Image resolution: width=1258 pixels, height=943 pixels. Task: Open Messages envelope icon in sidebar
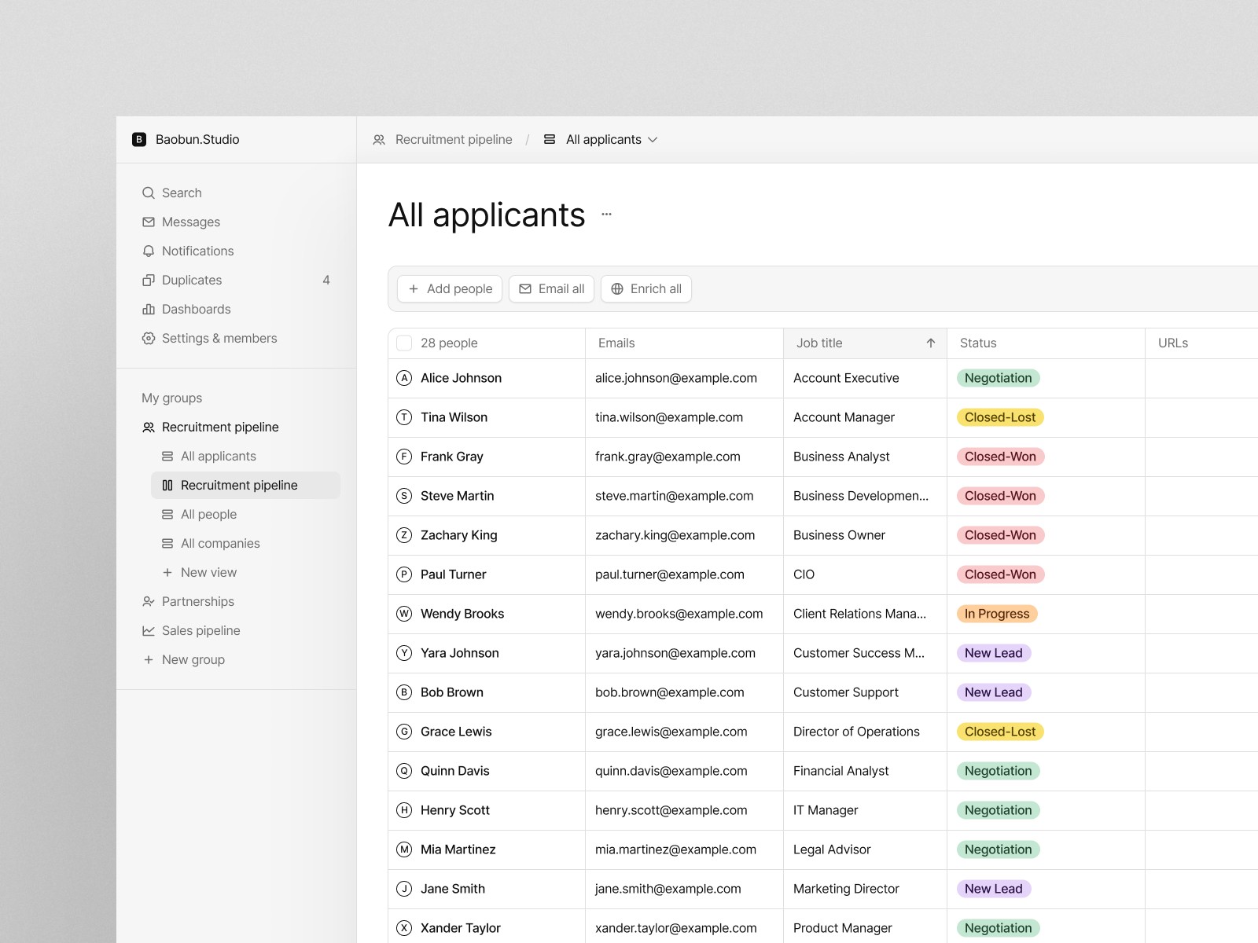click(149, 222)
